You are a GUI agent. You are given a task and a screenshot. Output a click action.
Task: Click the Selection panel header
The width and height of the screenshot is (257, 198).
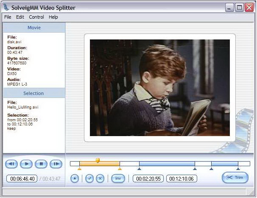(x=34, y=93)
